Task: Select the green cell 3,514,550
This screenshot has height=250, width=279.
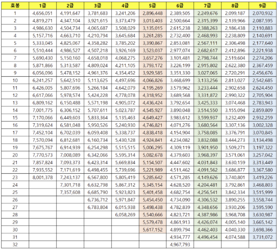Action: pyautogui.click(x=207, y=110)
